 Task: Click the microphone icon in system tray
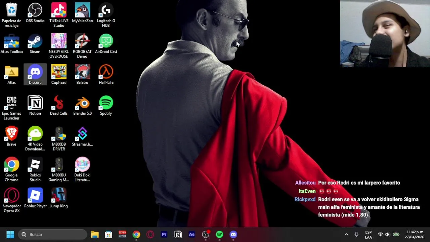click(356, 234)
